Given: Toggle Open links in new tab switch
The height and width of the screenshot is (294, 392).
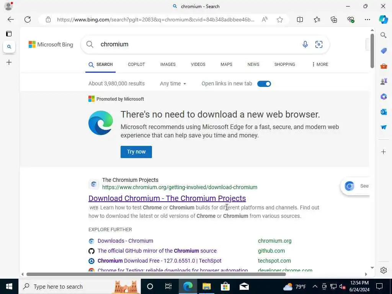Looking at the screenshot, I should 264,84.
